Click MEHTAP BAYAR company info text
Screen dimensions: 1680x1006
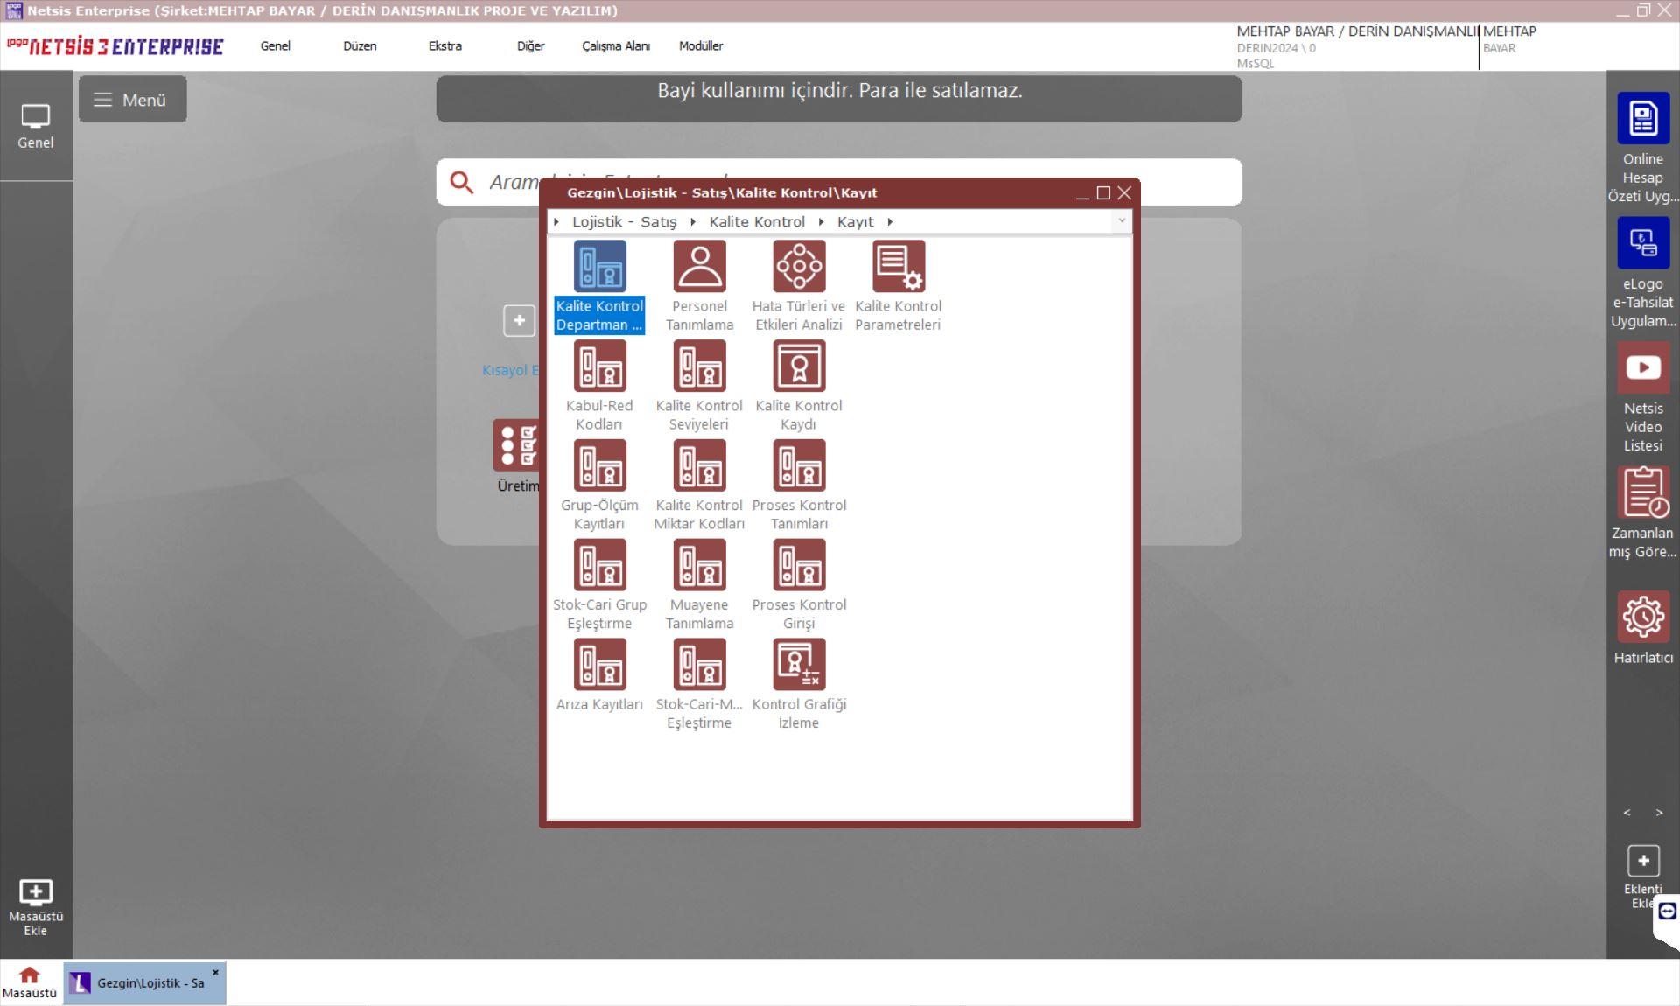pos(1356,31)
